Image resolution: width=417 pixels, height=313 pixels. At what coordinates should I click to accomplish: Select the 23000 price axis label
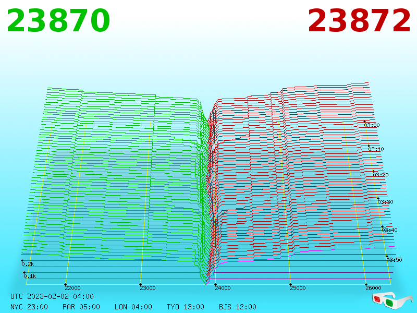(x=148, y=288)
